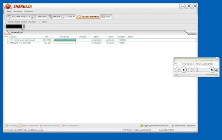Click previous track in mini player
Screen dimensions: 222x140
177,70
